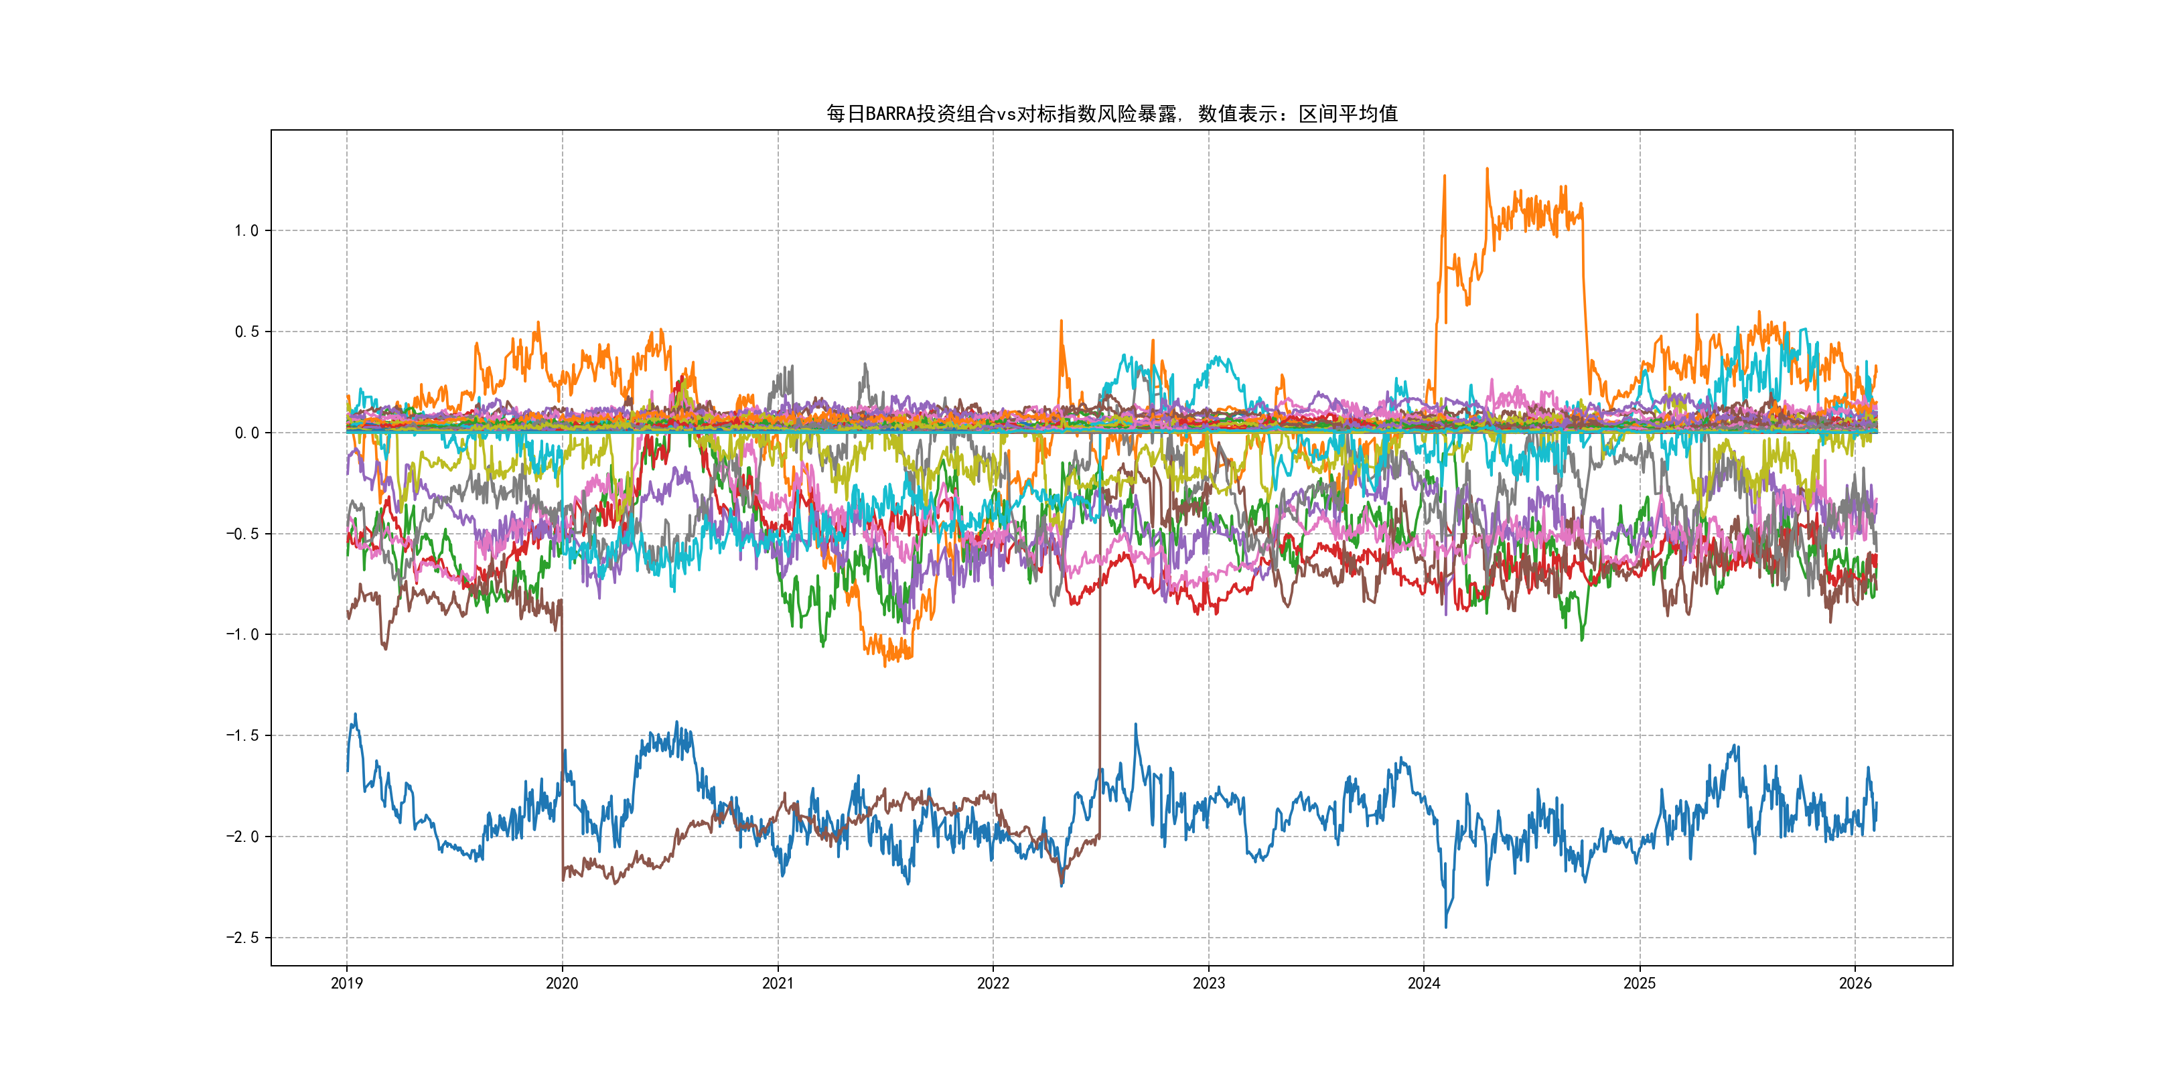Click the 2021 x-axis tick label
Viewport: 2170px width, 1085px height.
[778, 983]
